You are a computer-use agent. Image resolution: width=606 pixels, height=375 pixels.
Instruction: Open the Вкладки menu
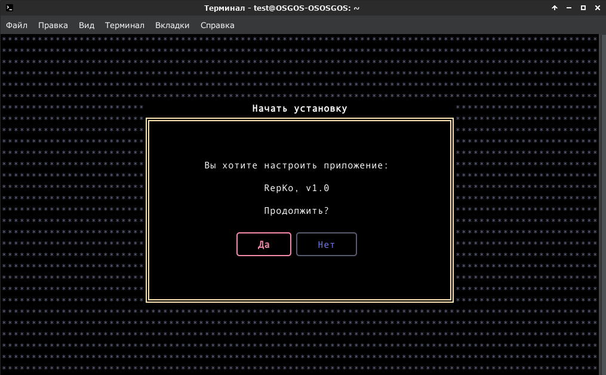point(173,25)
